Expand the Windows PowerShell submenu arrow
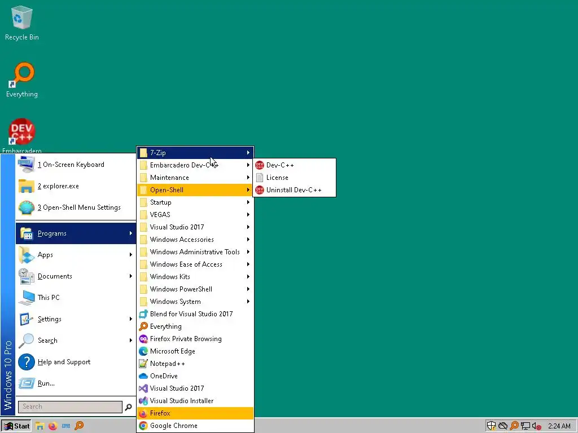The image size is (578, 433). tap(248, 289)
